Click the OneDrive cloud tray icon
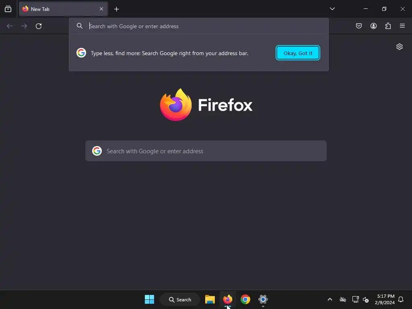This screenshot has height=309, width=412. (x=343, y=299)
